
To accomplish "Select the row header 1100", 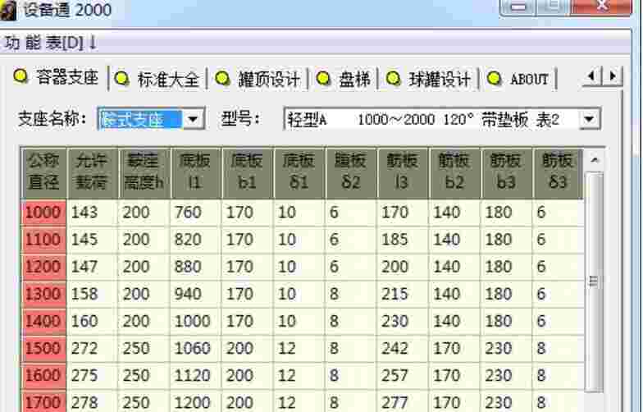I will (43, 240).
